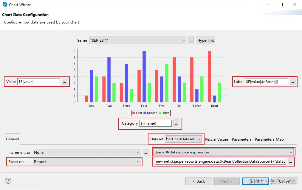The height and width of the screenshot is (190, 302).
Task: Expand the Series "SERIES 1" dropdown
Action: pyautogui.click(x=137, y=40)
